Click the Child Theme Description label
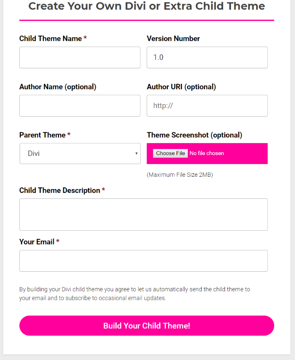The image size is (295, 360). 59,190
